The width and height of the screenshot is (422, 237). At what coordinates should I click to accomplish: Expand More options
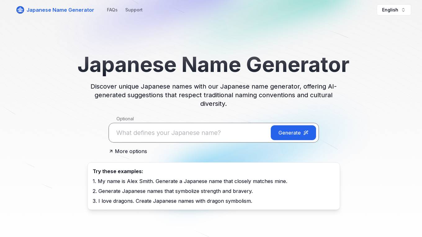[128, 151]
